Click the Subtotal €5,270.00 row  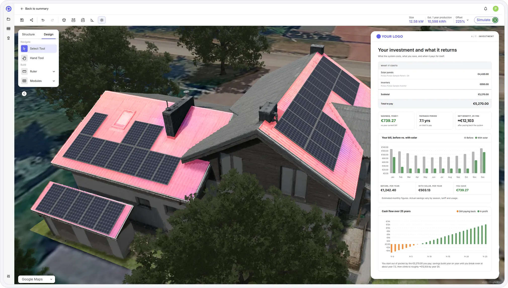pos(435,94)
